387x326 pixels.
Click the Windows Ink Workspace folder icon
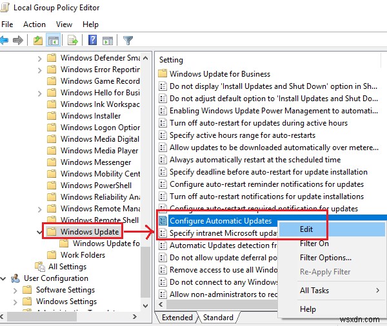click(x=52, y=104)
